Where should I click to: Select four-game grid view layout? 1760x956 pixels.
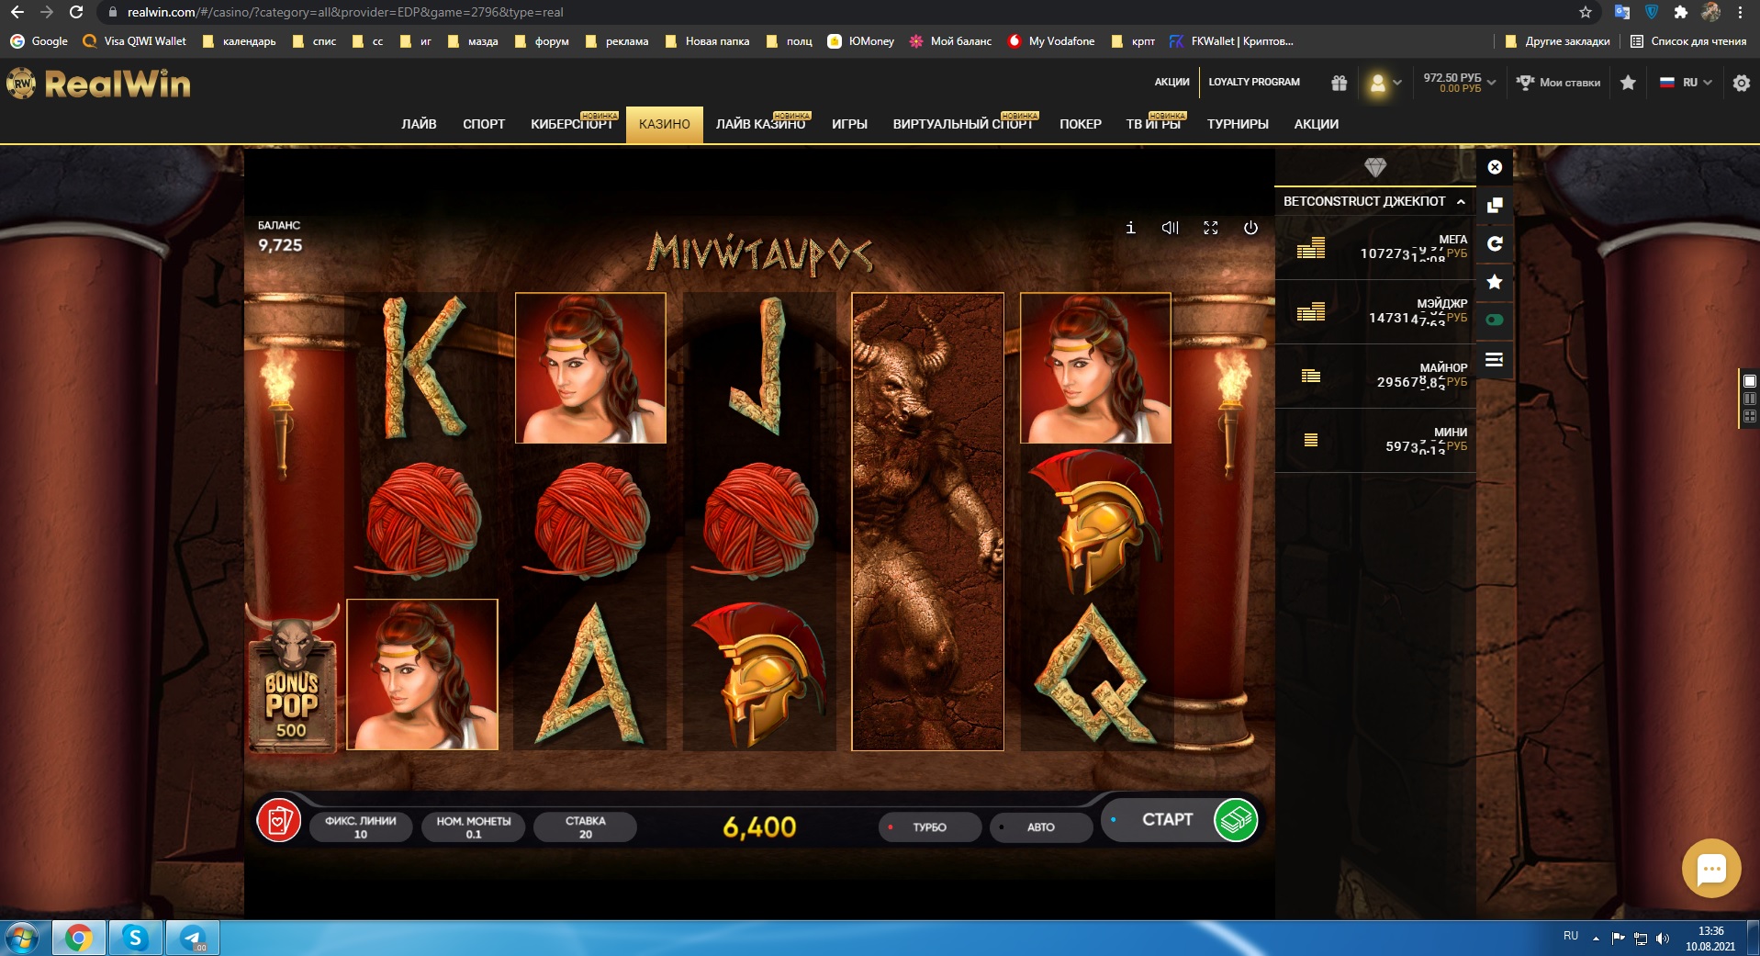tap(1750, 416)
